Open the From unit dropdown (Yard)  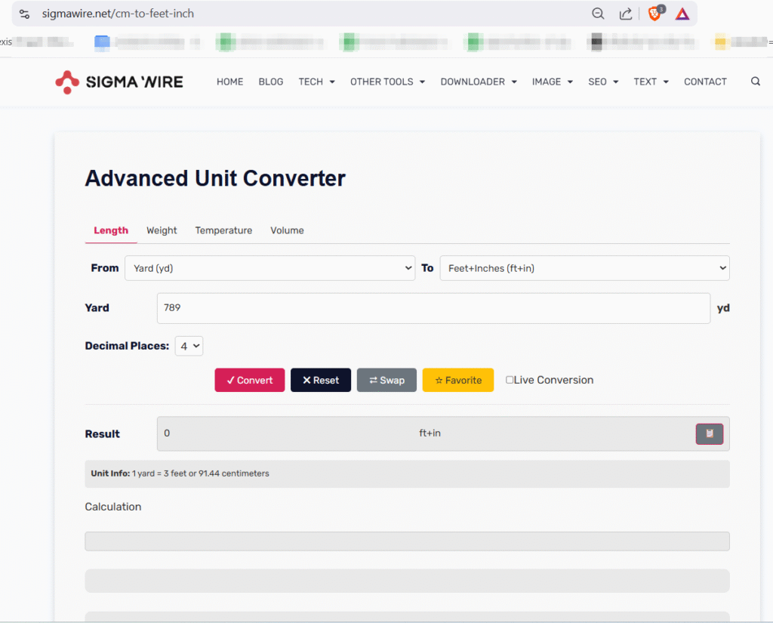pos(269,268)
